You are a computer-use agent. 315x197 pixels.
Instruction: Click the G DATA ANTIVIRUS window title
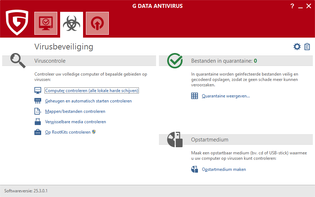click(157, 6)
